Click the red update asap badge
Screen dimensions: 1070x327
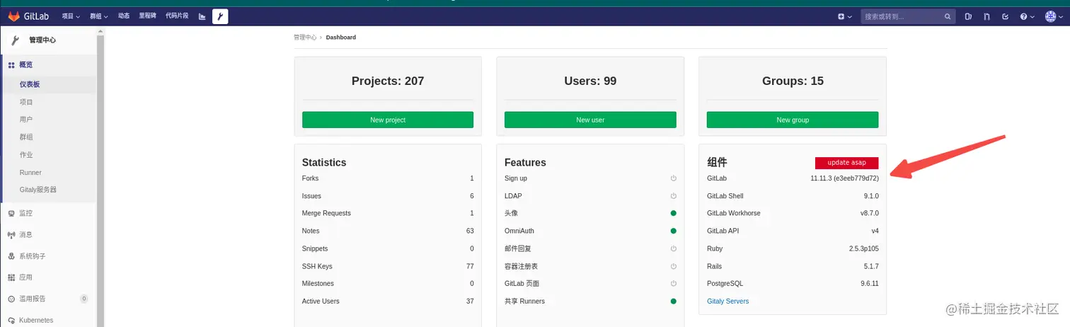pos(846,163)
